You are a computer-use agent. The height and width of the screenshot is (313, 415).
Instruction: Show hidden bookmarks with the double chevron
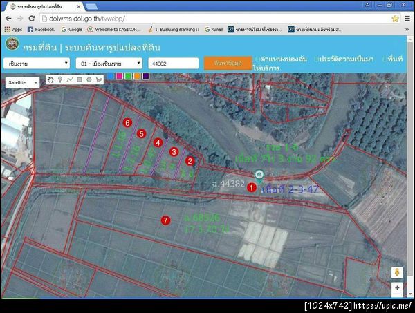pyautogui.click(x=407, y=29)
